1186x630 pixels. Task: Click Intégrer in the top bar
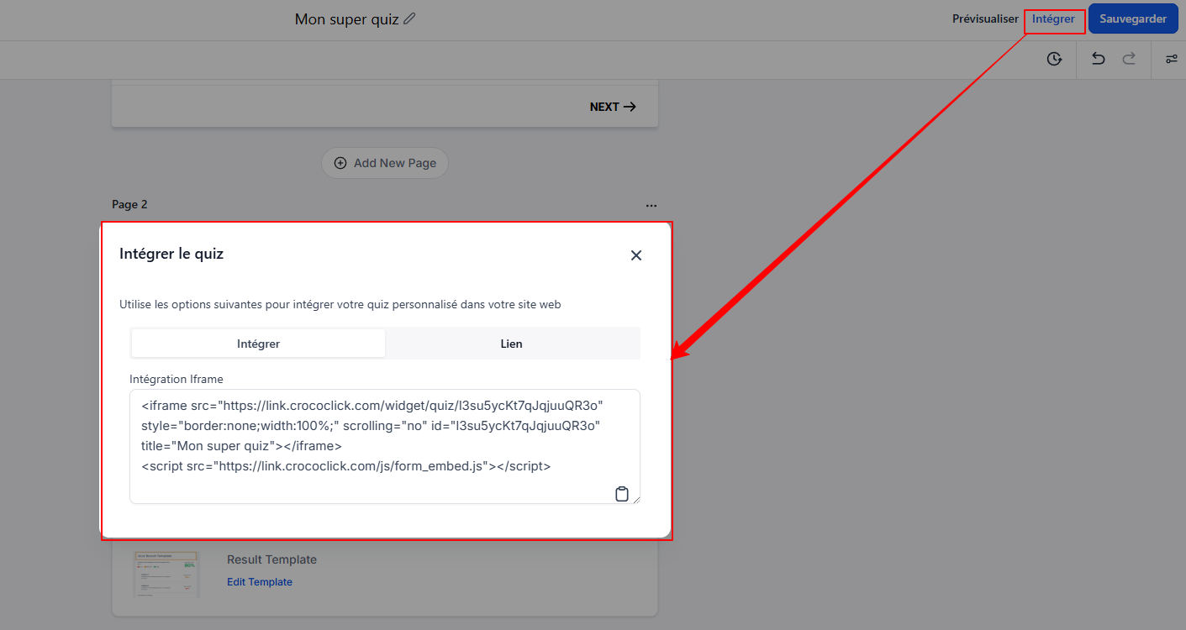point(1053,18)
